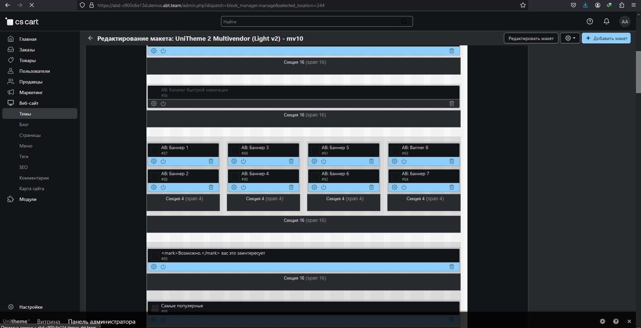Toggle power status of AB: Banner 8
641x328 pixels.
pos(404,161)
